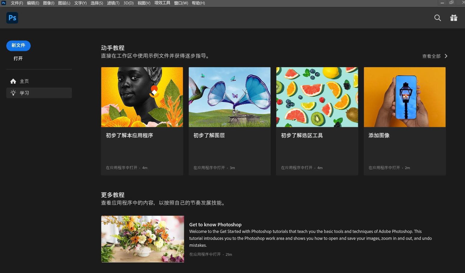Image resolution: width=465 pixels, height=273 pixels.
Task: Open the 初步了解图层 hummingbird tutorial thumbnail
Action: coord(229,97)
